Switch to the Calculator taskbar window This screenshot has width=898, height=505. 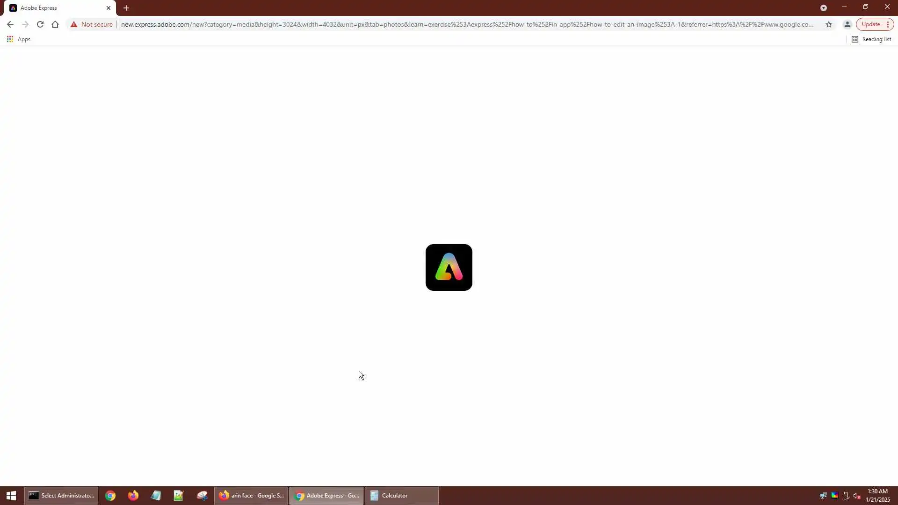point(401,496)
